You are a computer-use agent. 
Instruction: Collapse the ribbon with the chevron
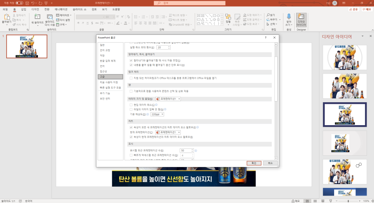pos(372,30)
